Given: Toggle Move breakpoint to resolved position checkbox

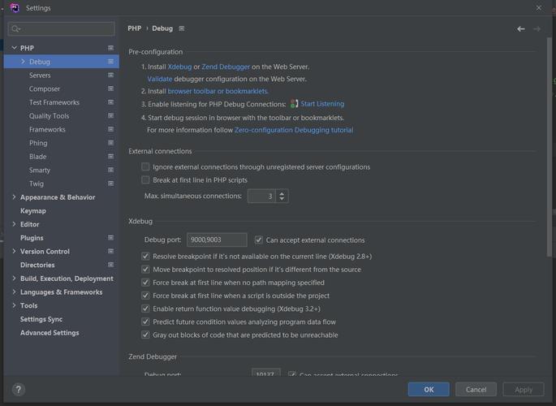Looking at the screenshot, I should click(x=145, y=269).
